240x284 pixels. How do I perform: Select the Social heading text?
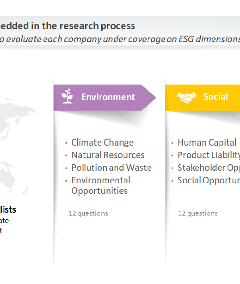point(216,97)
